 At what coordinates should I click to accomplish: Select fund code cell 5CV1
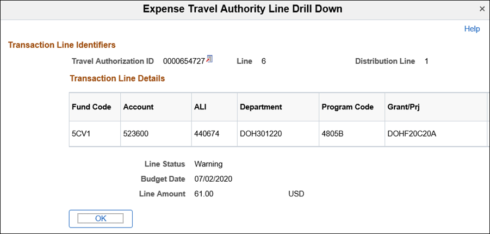pyautogui.click(x=82, y=133)
